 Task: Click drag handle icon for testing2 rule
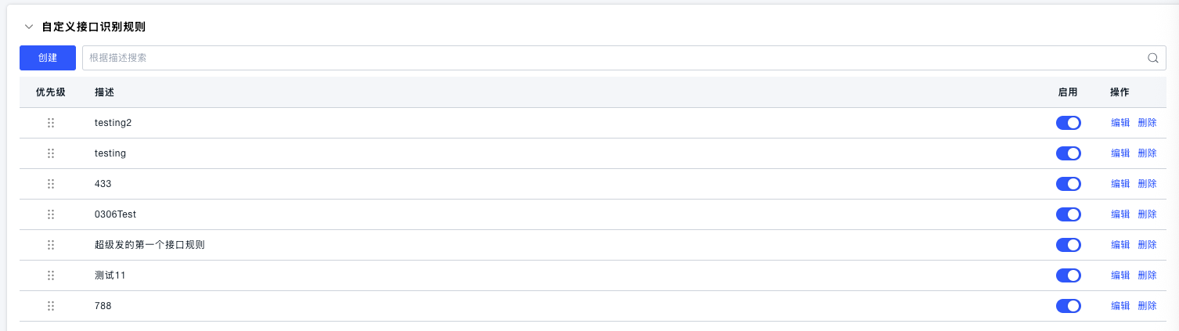click(51, 123)
